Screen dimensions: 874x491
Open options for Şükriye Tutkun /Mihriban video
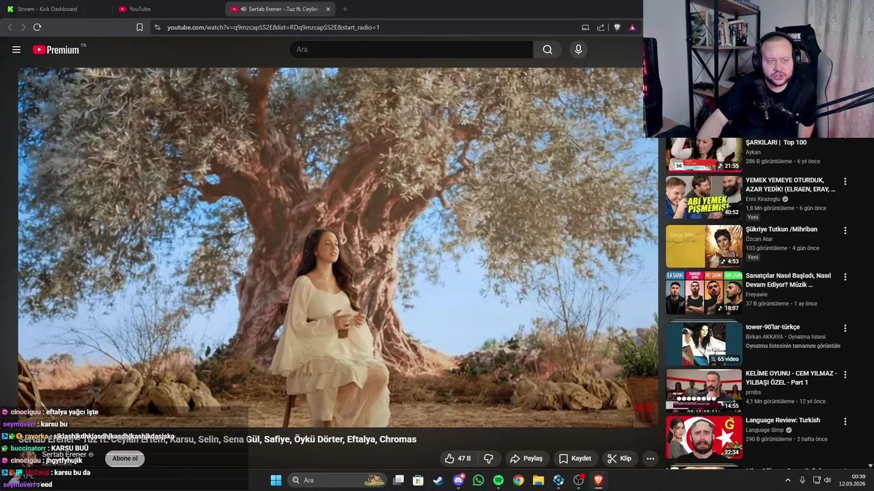click(x=845, y=230)
